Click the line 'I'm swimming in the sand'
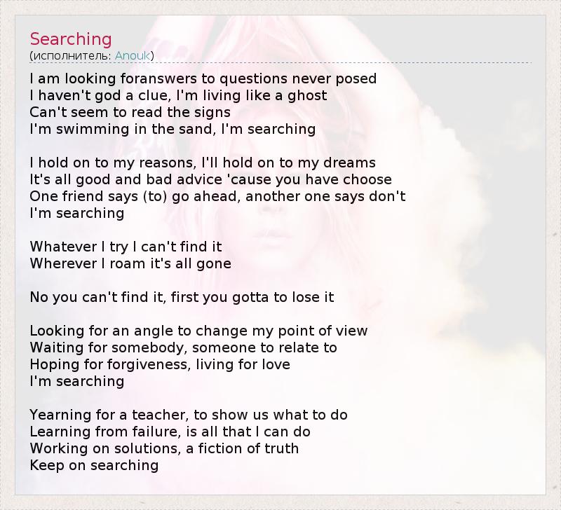 (x=173, y=129)
